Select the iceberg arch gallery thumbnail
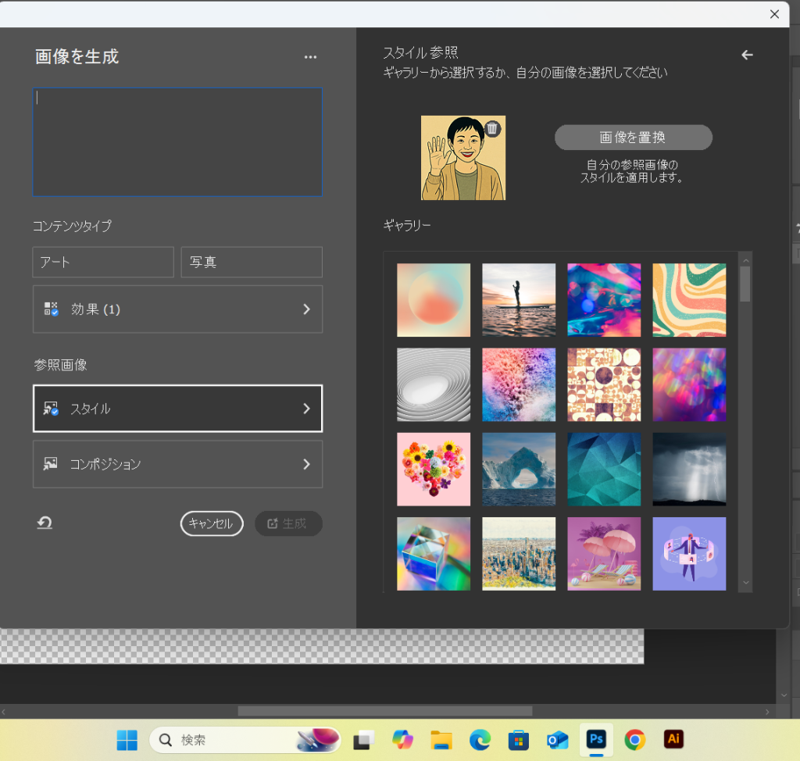This screenshot has height=761, width=800. (519, 470)
